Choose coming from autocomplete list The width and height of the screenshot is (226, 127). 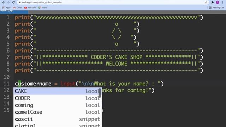(x=58, y=105)
